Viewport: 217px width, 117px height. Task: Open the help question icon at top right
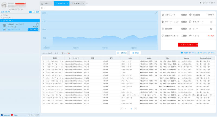click(x=204, y=3)
